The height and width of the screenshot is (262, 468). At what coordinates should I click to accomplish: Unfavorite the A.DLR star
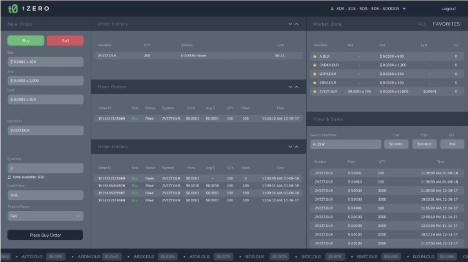click(x=315, y=56)
